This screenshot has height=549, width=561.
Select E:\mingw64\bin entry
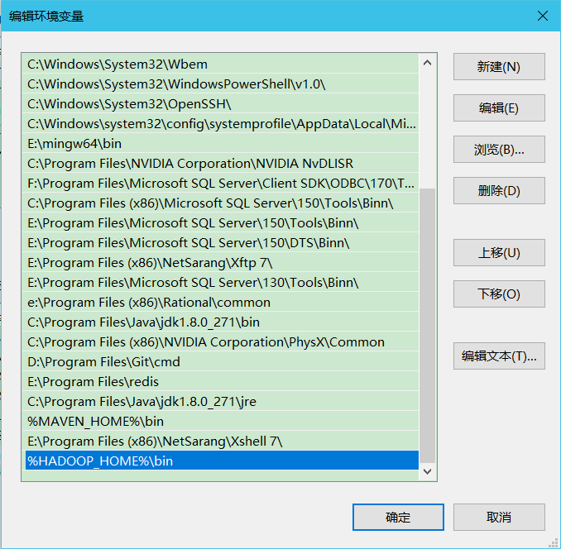tap(220, 144)
